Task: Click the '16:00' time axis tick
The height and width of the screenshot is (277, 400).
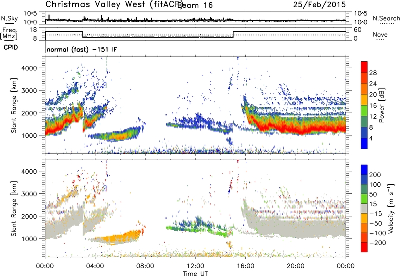Action: pyautogui.click(x=245, y=266)
